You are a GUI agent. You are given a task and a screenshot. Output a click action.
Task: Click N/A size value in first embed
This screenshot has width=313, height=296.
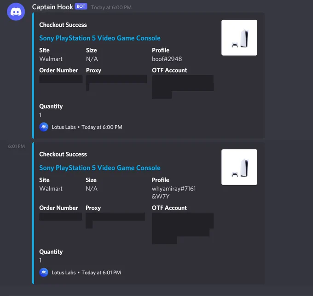pos(92,59)
